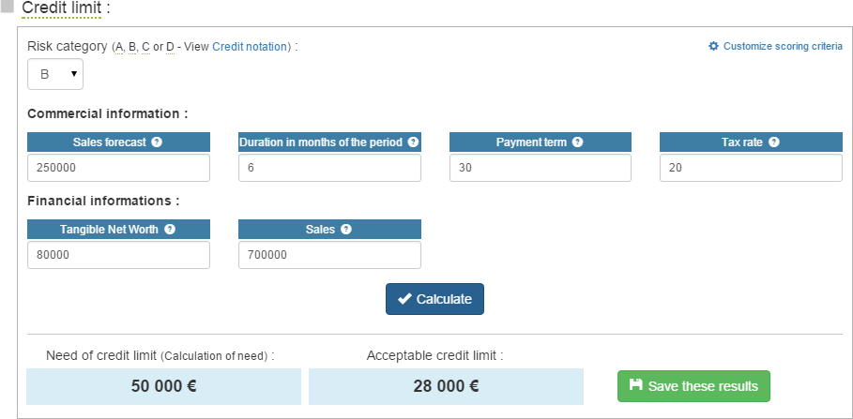This screenshot has width=853, height=419.
Task: Click the gear icon for scoring criteria
Action: 713,46
